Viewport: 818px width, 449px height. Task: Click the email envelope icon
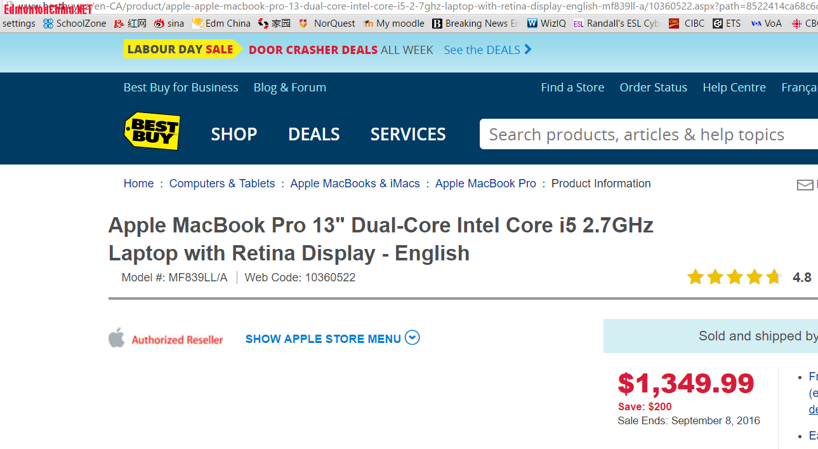(805, 185)
